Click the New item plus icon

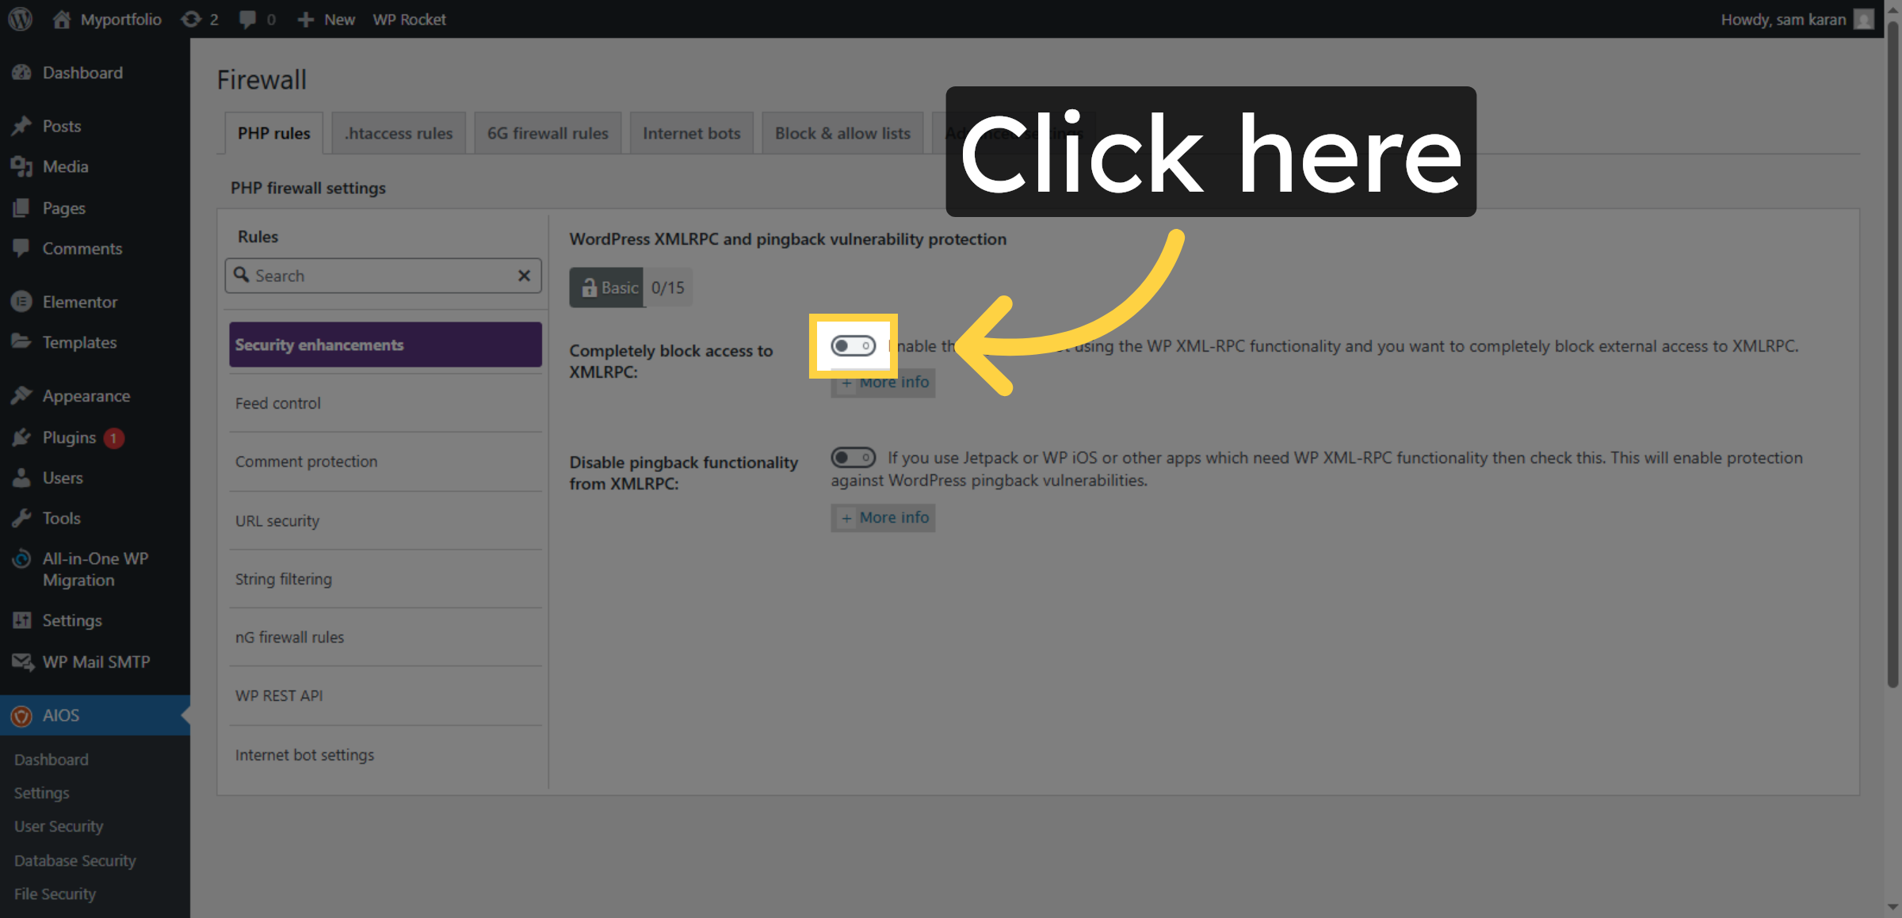[304, 19]
